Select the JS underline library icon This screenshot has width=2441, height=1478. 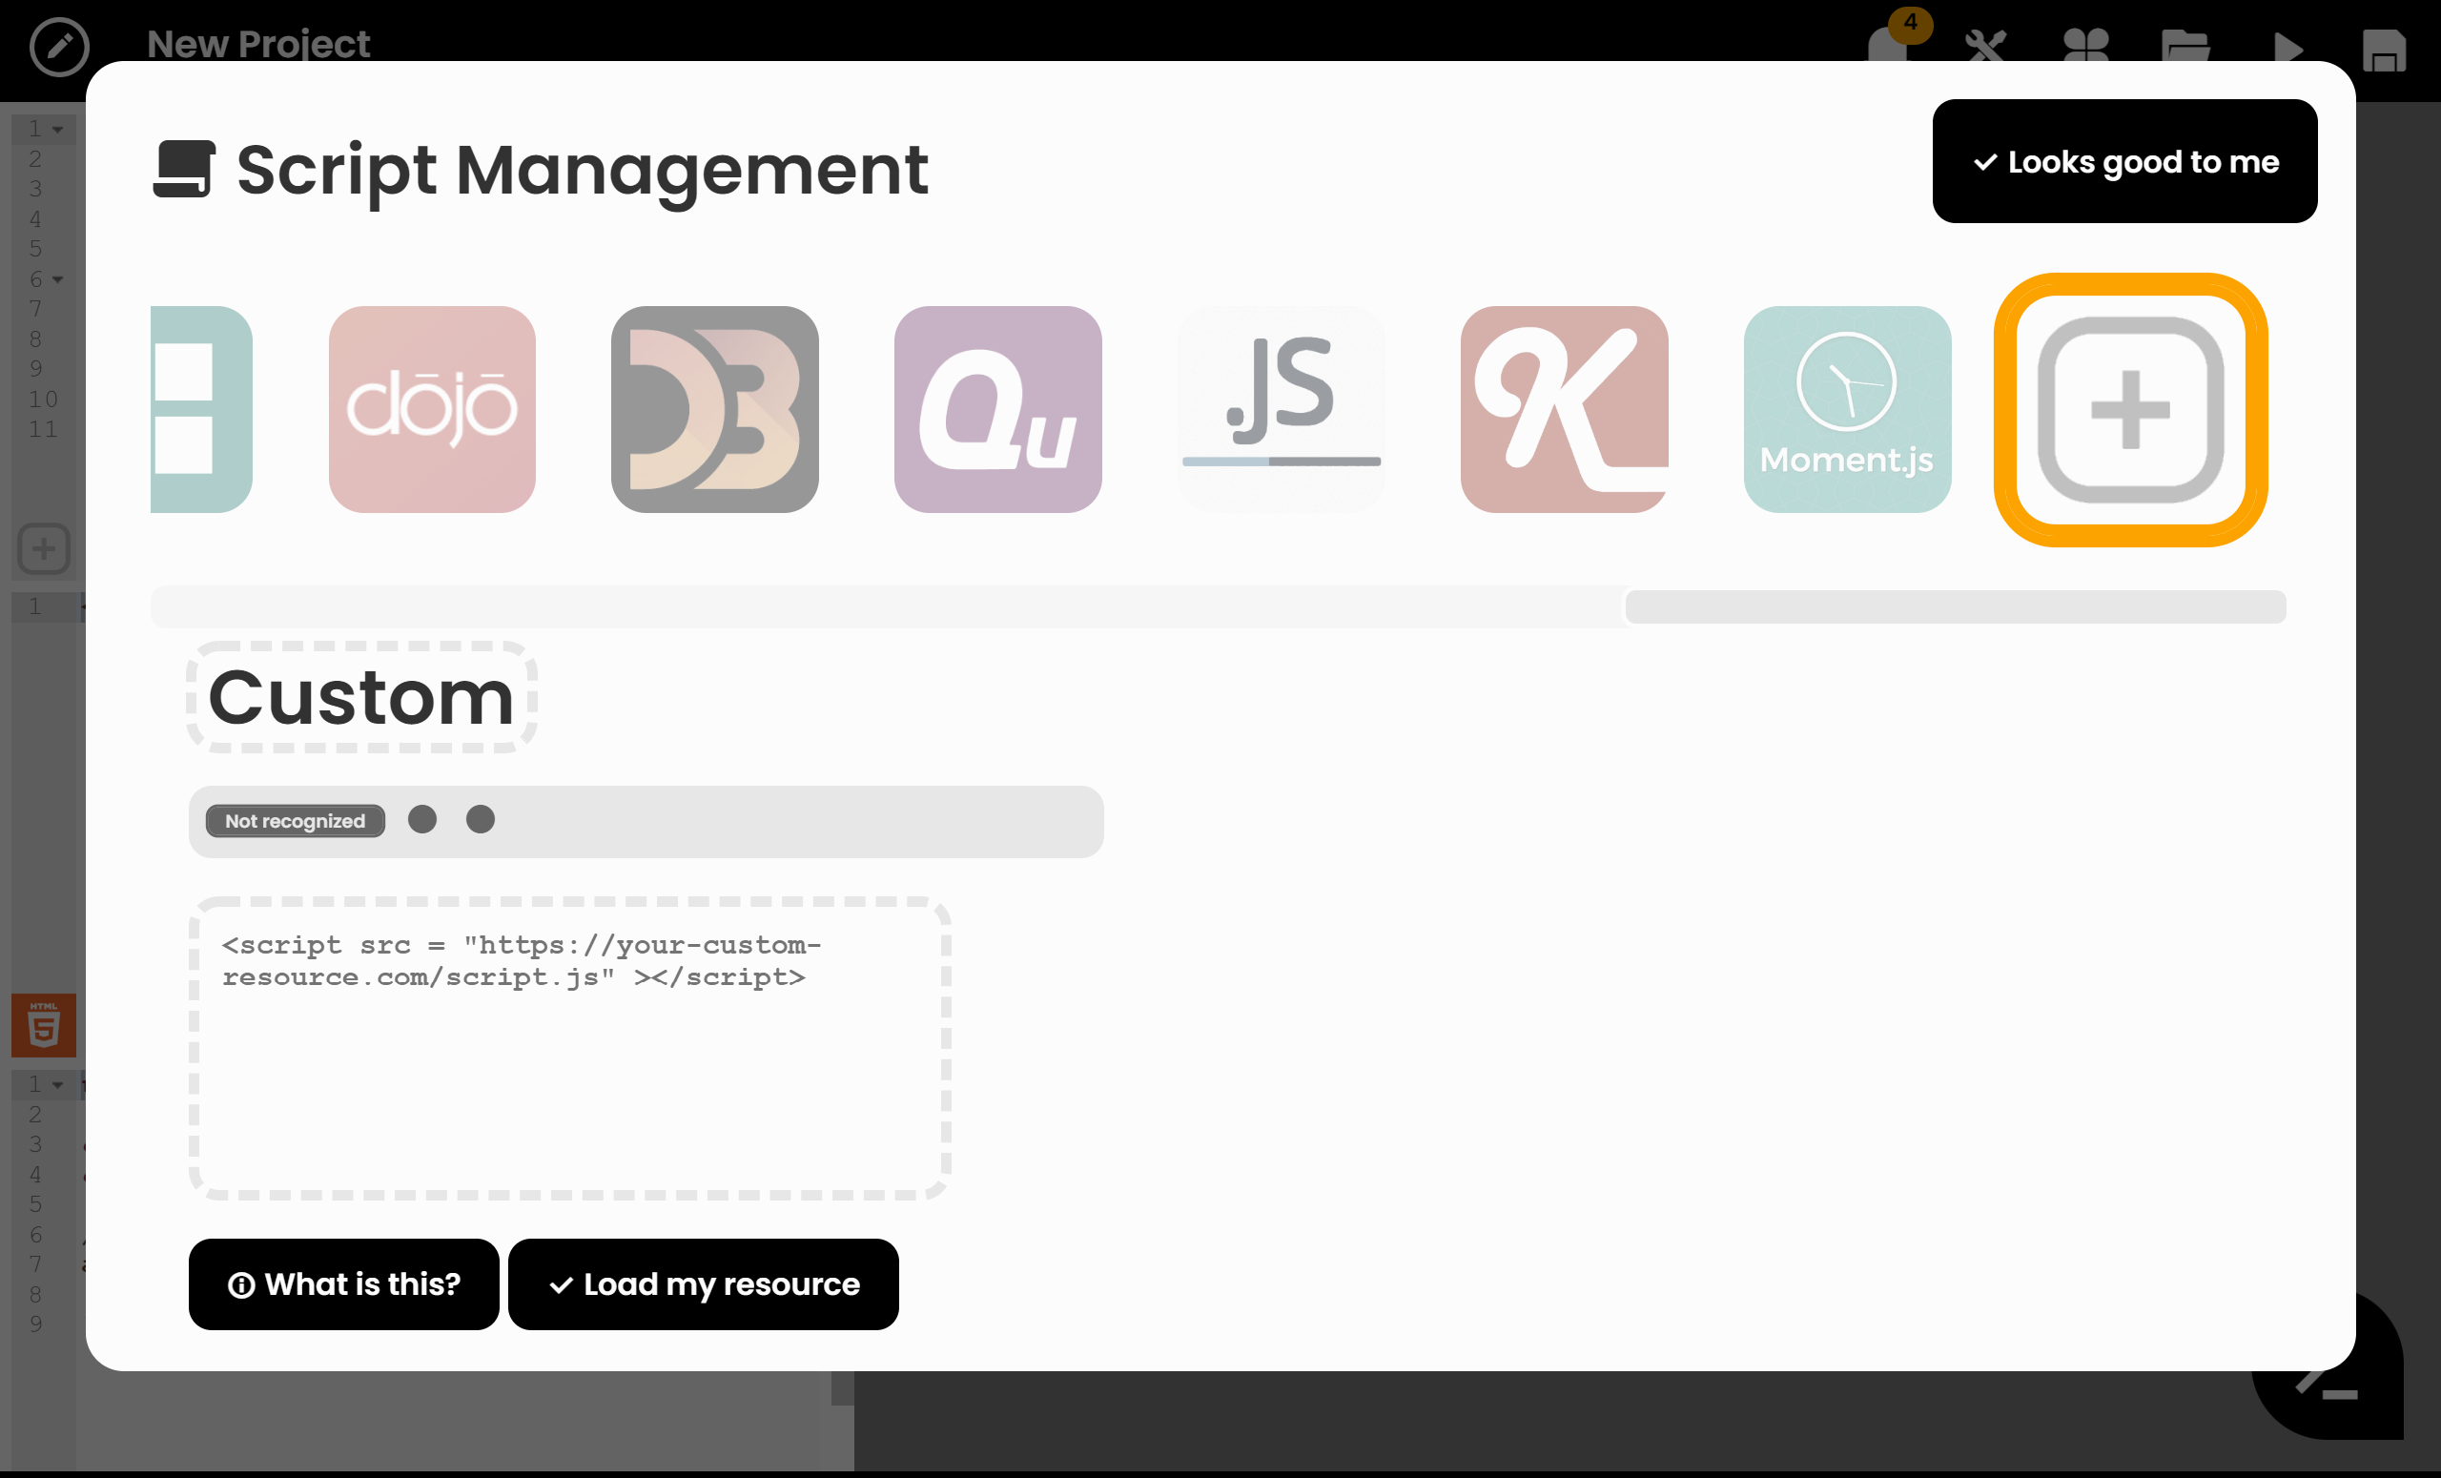pyautogui.click(x=1281, y=409)
